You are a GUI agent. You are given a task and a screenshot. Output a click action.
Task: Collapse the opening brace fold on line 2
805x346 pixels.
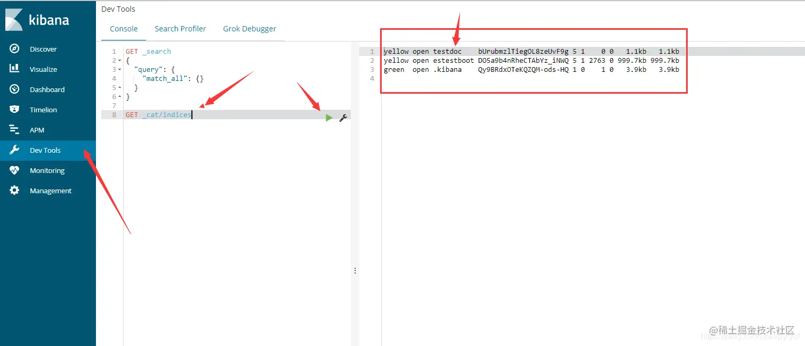point(120,61)
